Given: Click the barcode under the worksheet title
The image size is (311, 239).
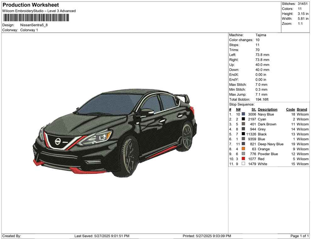Looking at the screenshot, I should point(36,18).
